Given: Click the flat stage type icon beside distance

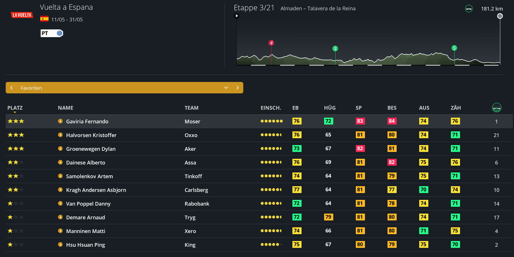Looking at the screenshot, I should 469,9.
